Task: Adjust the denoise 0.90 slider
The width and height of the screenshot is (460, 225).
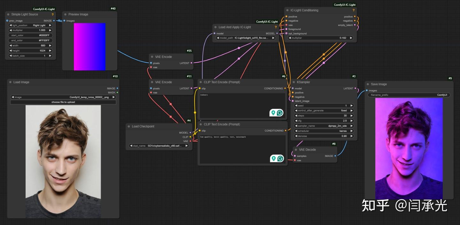Action: coord(324,136)
